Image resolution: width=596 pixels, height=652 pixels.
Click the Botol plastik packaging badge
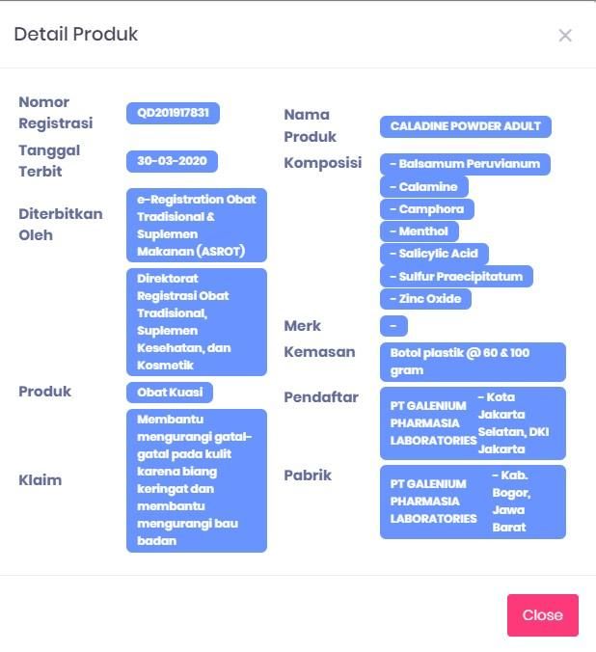(x=473, y=362)
